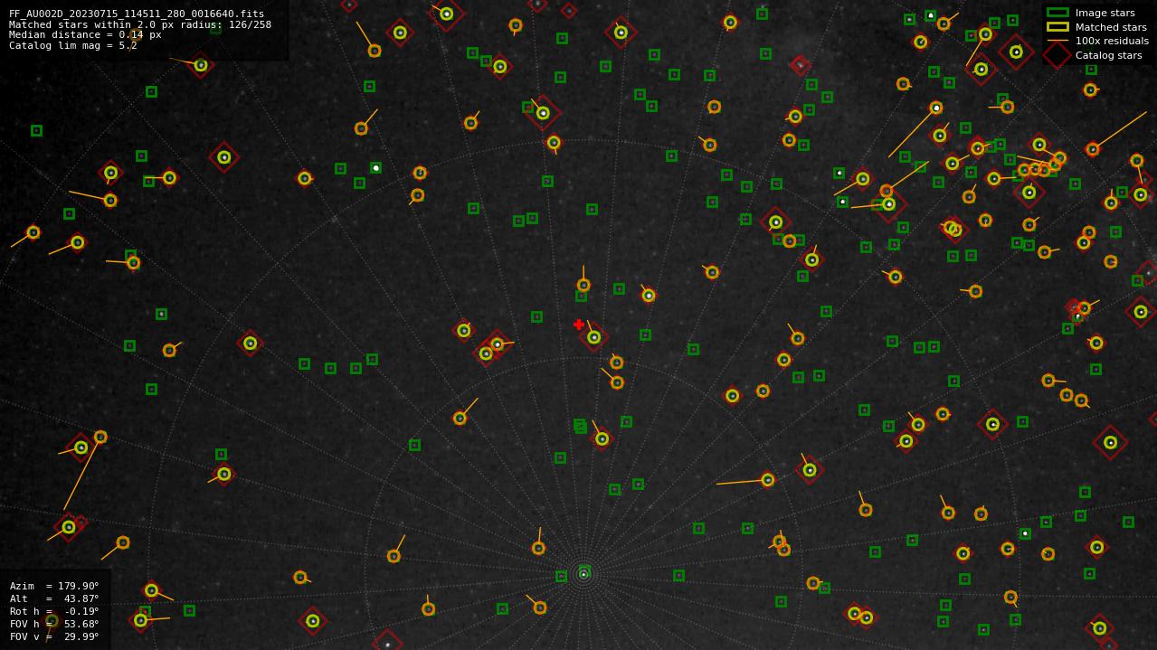
Task: Click the 'Rot h = -0.19°' readout
Action: [54, 611]
